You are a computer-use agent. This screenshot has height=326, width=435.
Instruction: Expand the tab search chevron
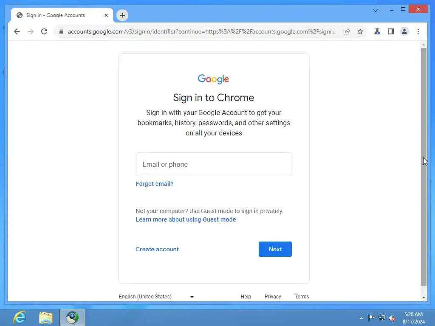click(376, 11)
